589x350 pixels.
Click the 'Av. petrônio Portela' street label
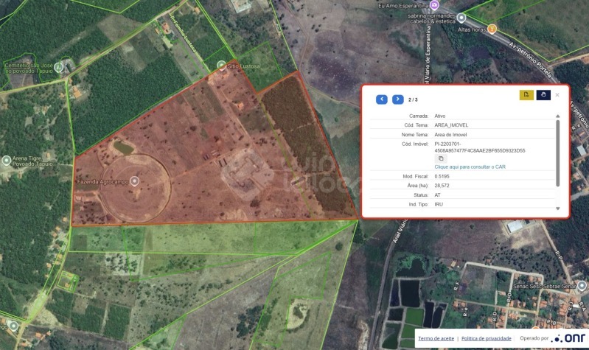tap(531, 59)
